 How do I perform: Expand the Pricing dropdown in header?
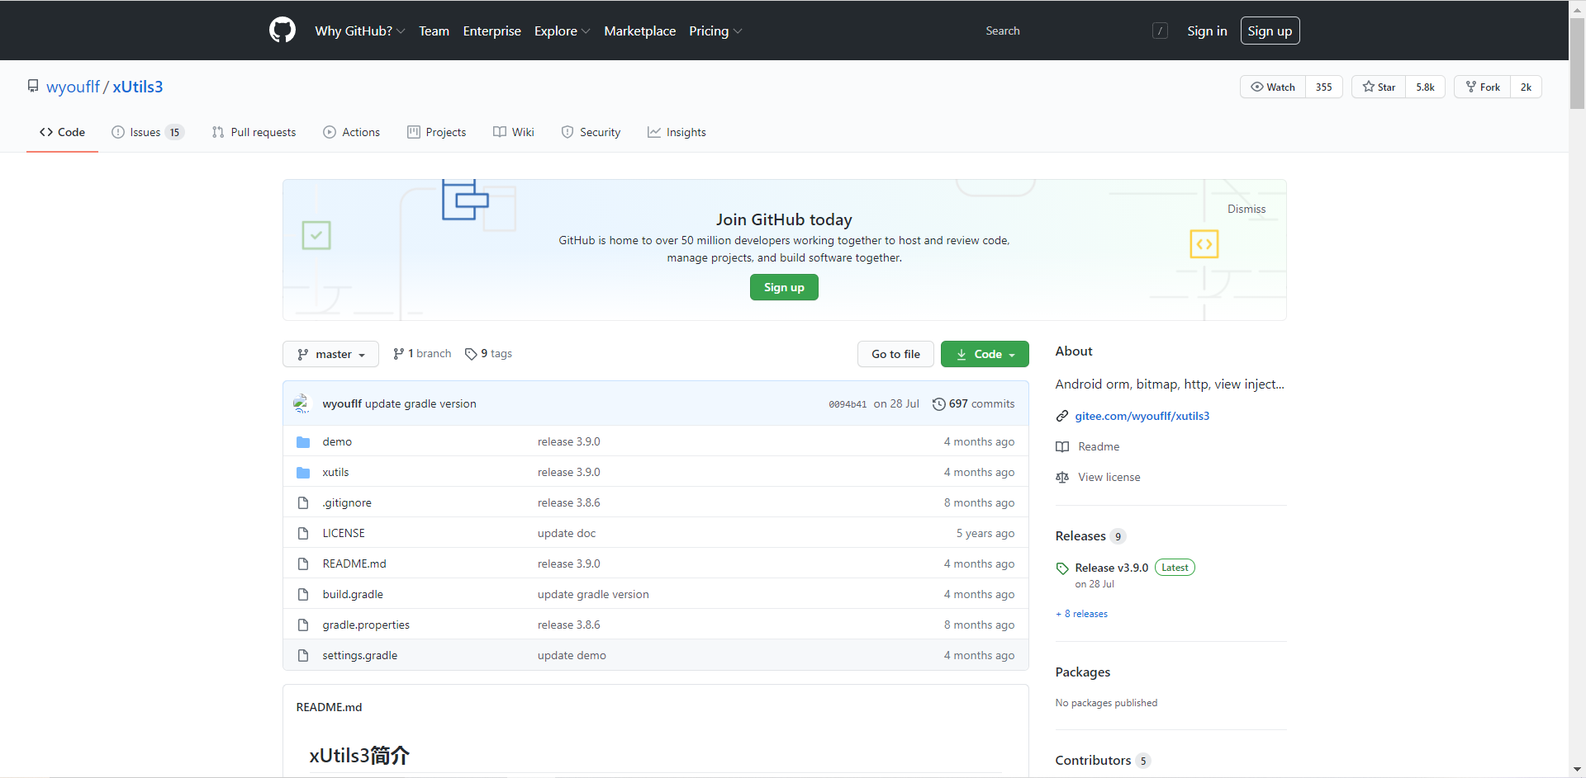pos(715,31)
